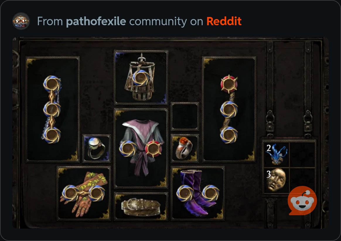This screenshot has width=341, height=241.
Task: Select the cage helmet item
Action: pyautogui.click(x=141, y=77)
